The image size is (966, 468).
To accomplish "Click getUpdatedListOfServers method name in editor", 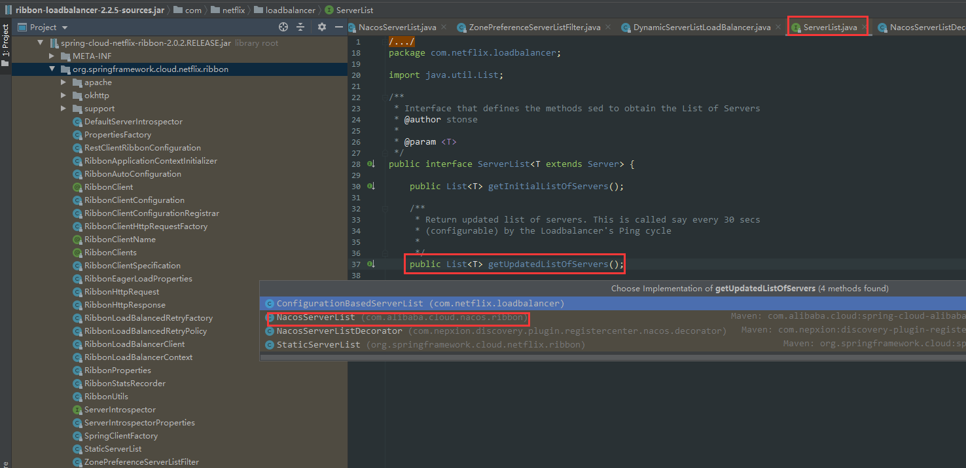I will [x=548, y=264].
